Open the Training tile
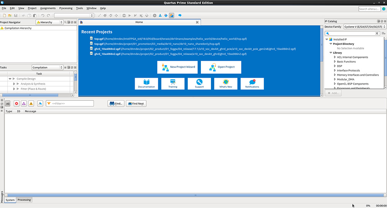The height and width of the screenshot is (208, 387). (x=173, y=84)
